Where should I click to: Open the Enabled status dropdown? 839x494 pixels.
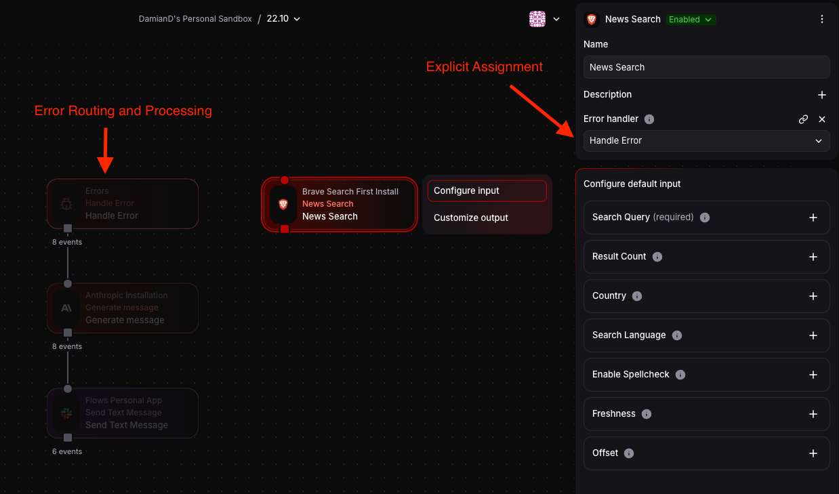coord(691,20)
